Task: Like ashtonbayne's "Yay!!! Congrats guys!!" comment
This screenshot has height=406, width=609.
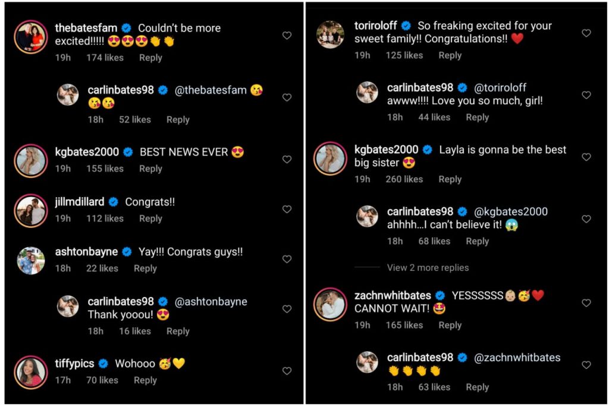Action: pyautogui.click(x=287, y=260)
